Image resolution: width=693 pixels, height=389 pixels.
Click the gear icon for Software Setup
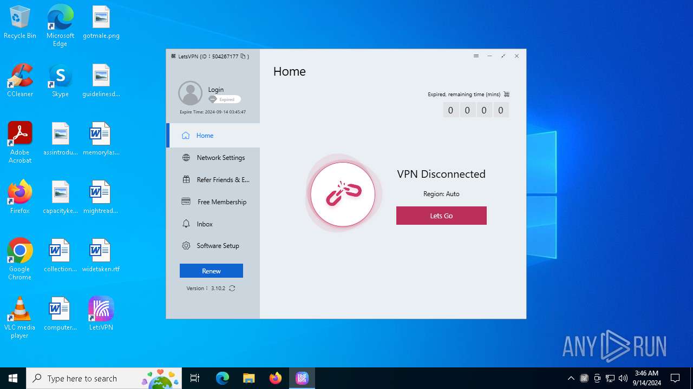pyautogui.click(x=186, y=246)
